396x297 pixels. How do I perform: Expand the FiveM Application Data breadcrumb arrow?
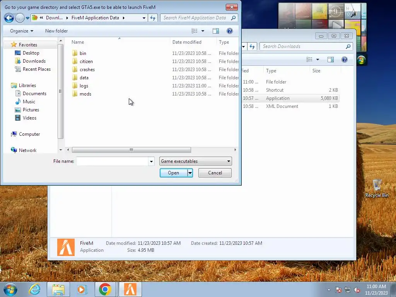pyautogui.click(x=124, y=18)
